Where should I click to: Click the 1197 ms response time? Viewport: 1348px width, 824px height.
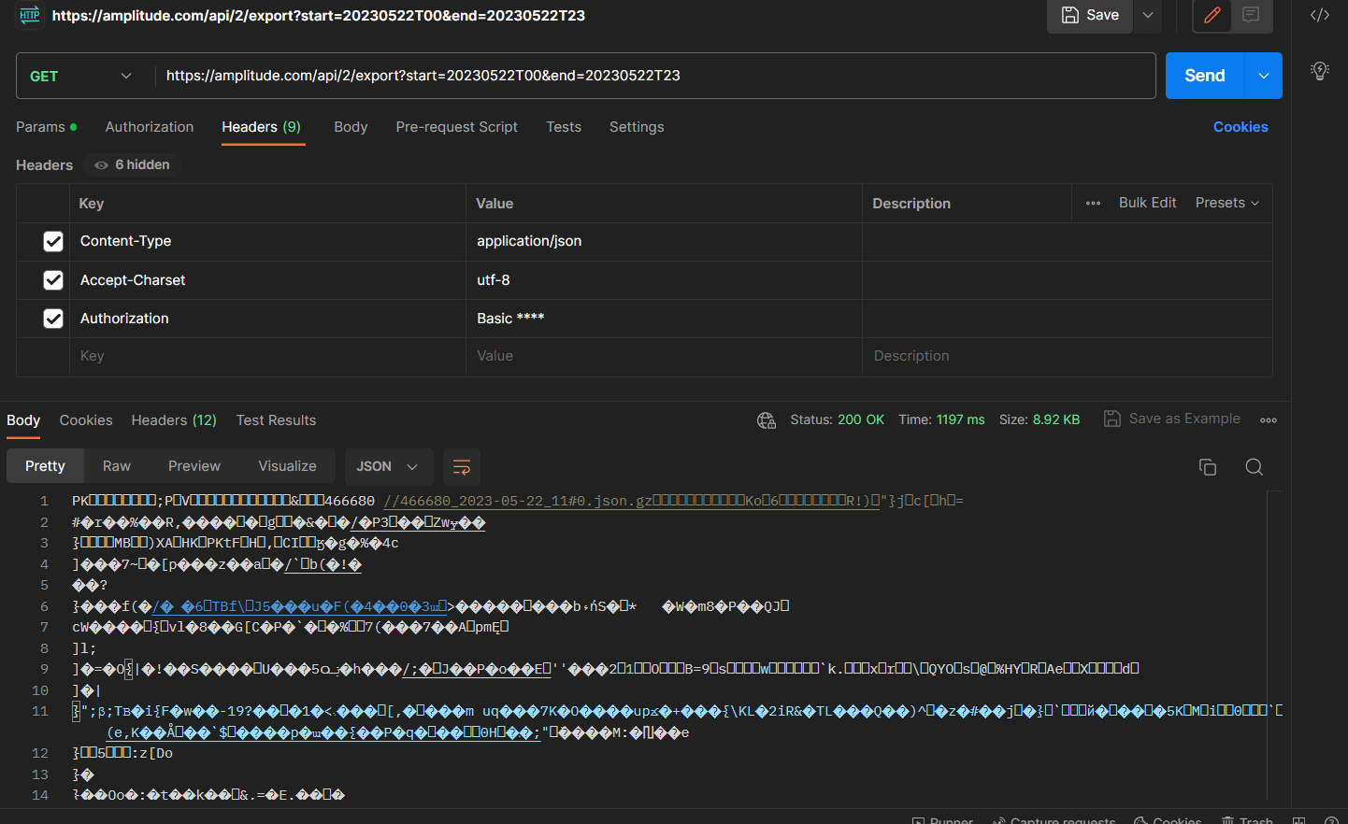pos(960,420)
